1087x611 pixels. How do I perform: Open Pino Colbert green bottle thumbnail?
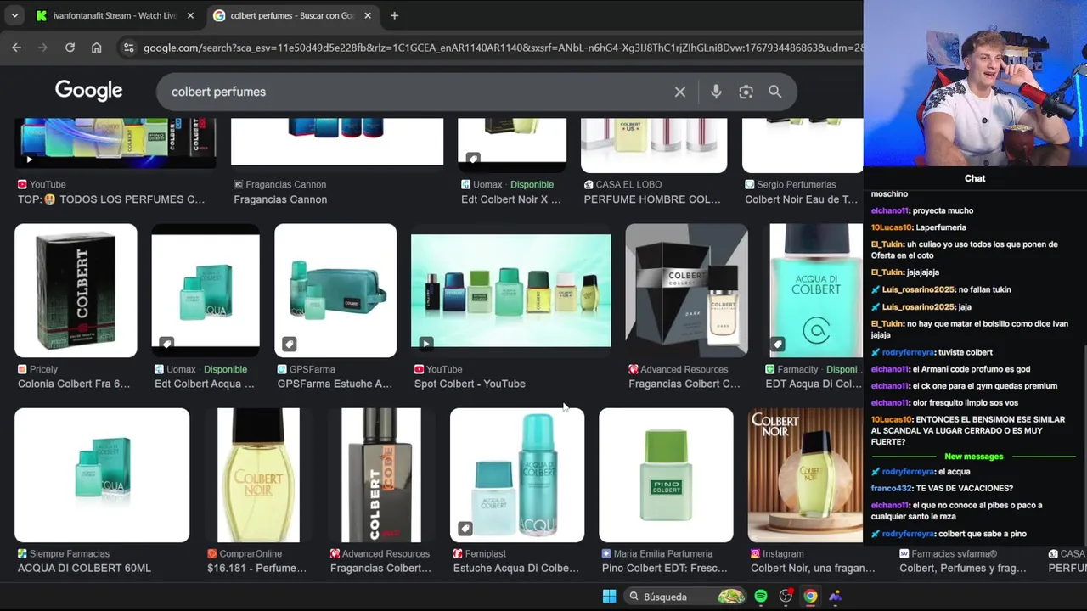point(666,475)
